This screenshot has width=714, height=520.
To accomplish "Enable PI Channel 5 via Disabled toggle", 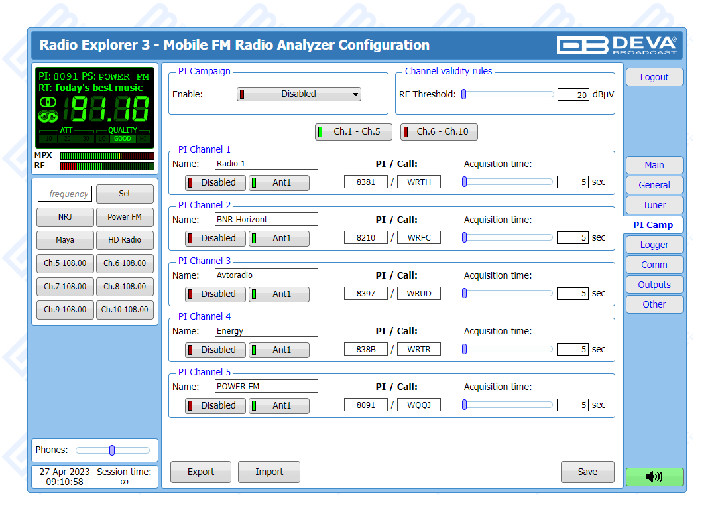I will point(215,405).
